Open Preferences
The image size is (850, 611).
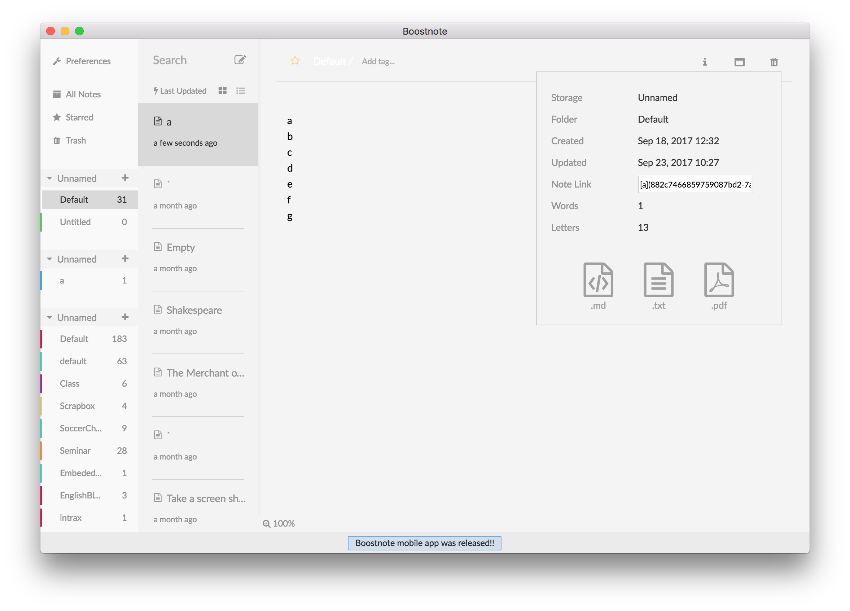(88, 61)
